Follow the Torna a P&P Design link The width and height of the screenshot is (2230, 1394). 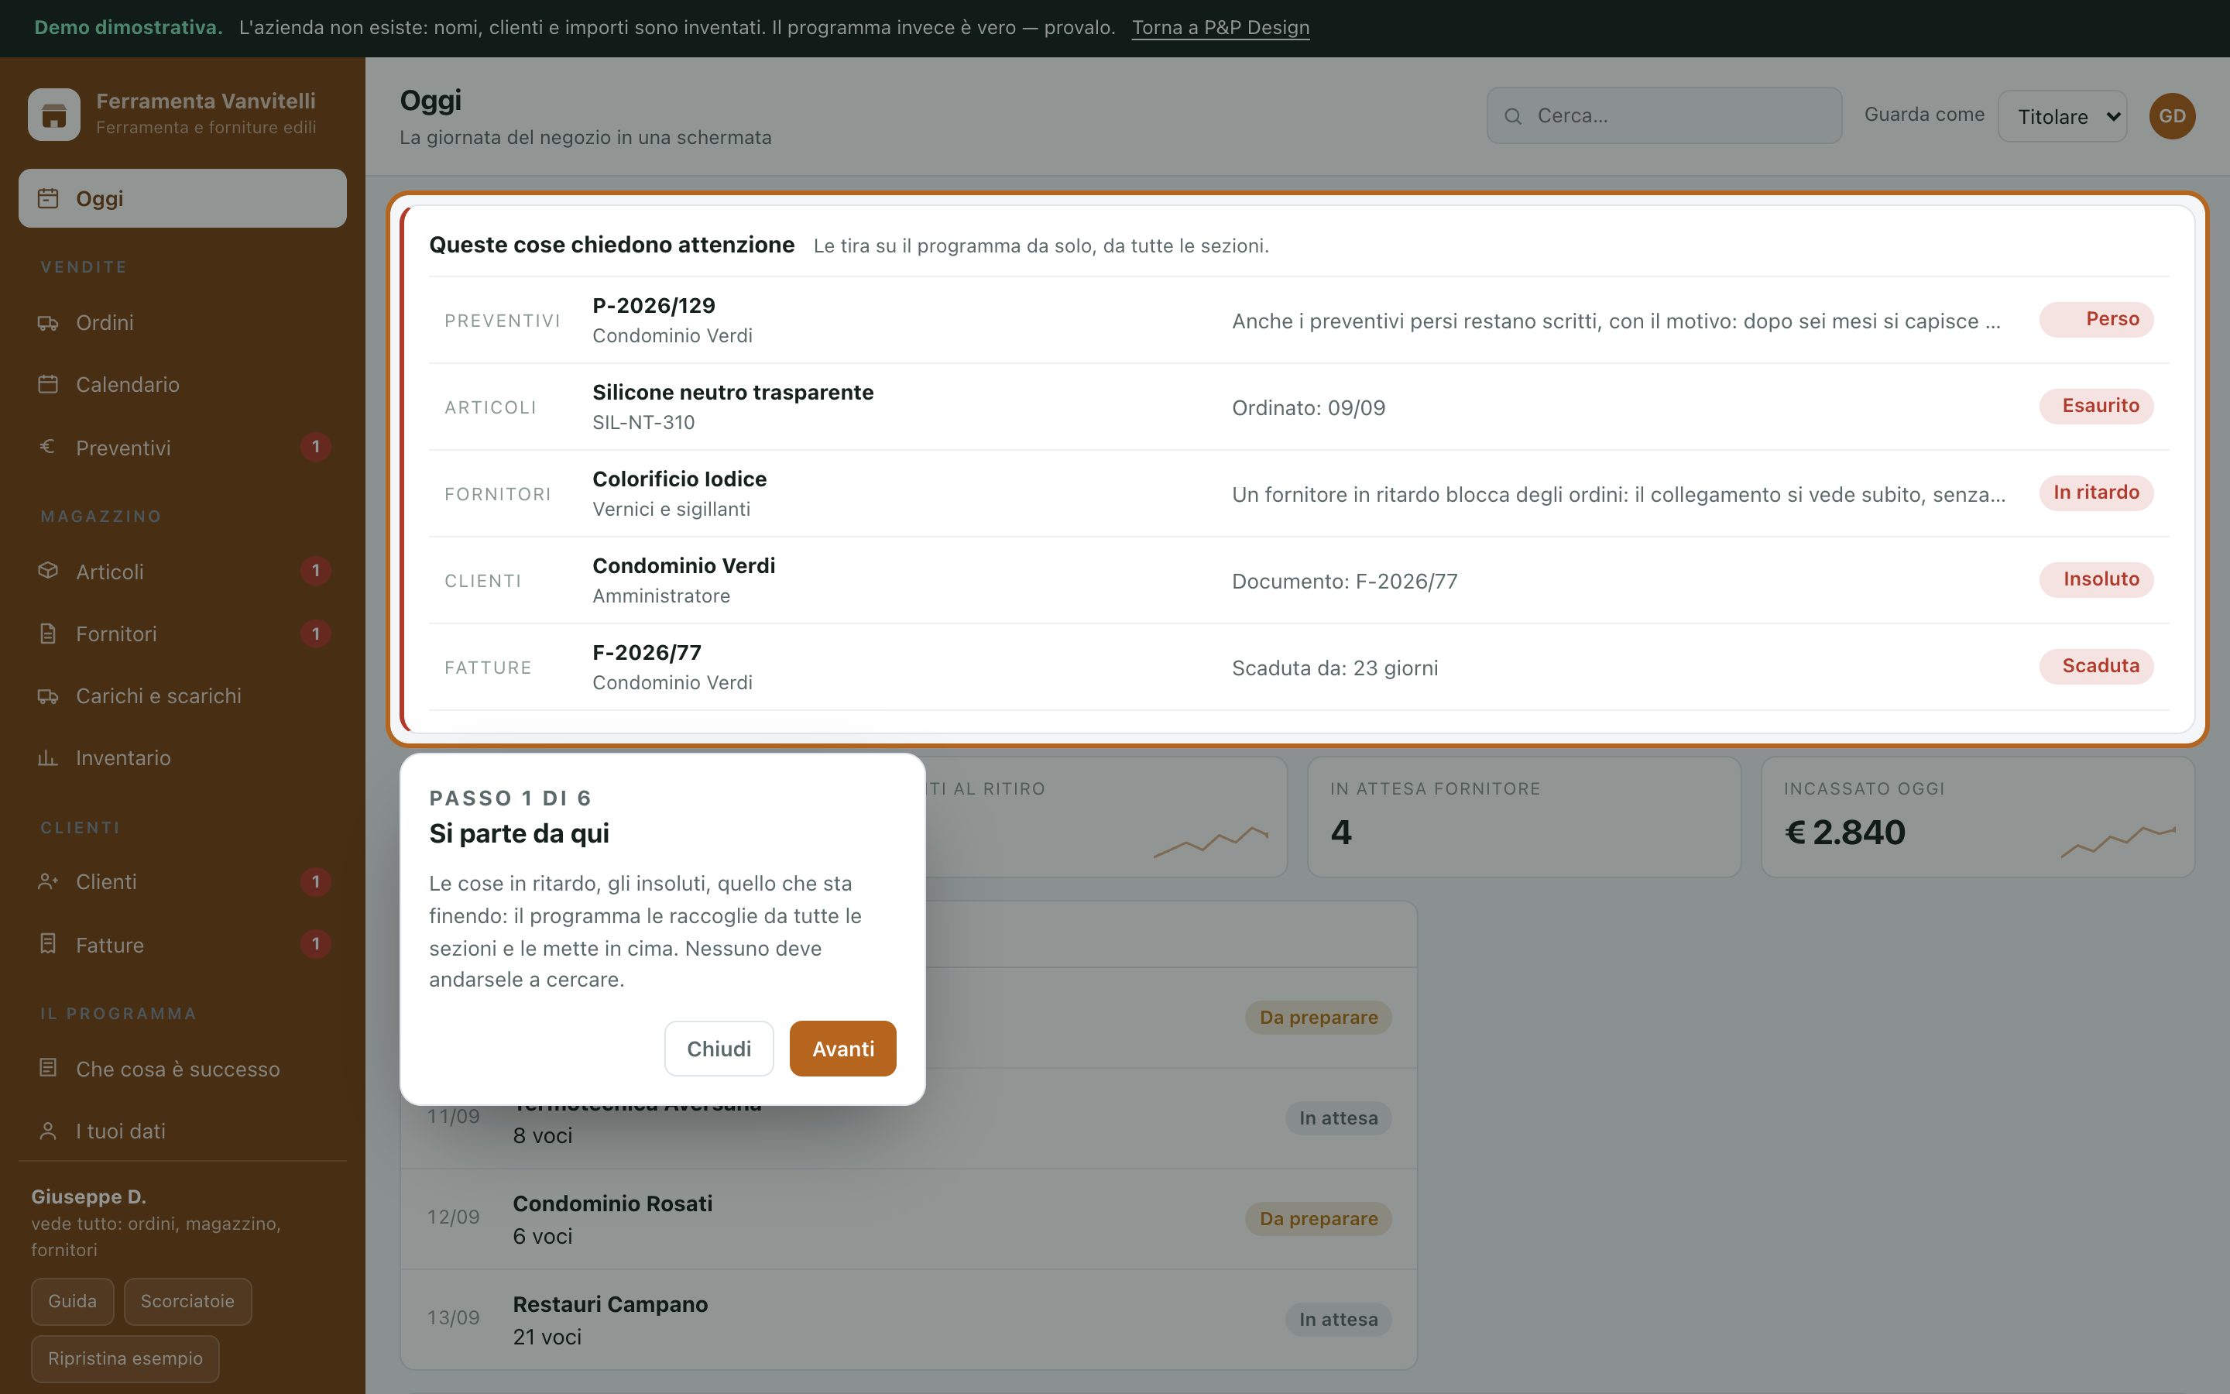point(1220,28)
